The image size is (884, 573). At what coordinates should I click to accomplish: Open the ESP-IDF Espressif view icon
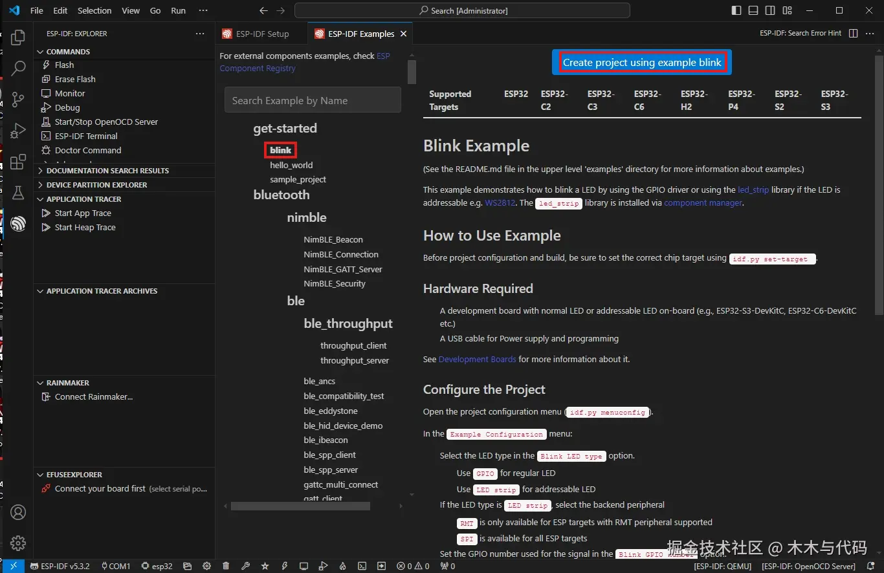(18, 223)
